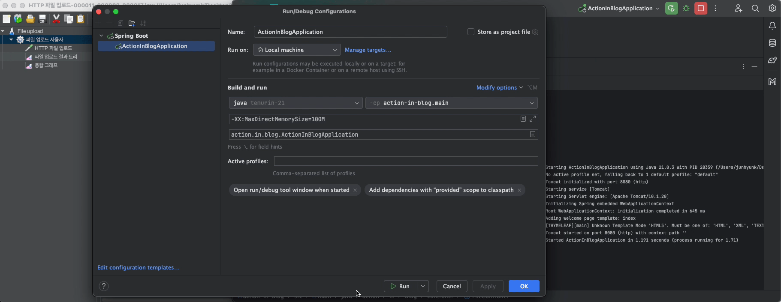Remove the 'Add dependencies with provided scope' chip
Image resolution: width=781 pixels, height=302 pixels.
tap(519, 190)
